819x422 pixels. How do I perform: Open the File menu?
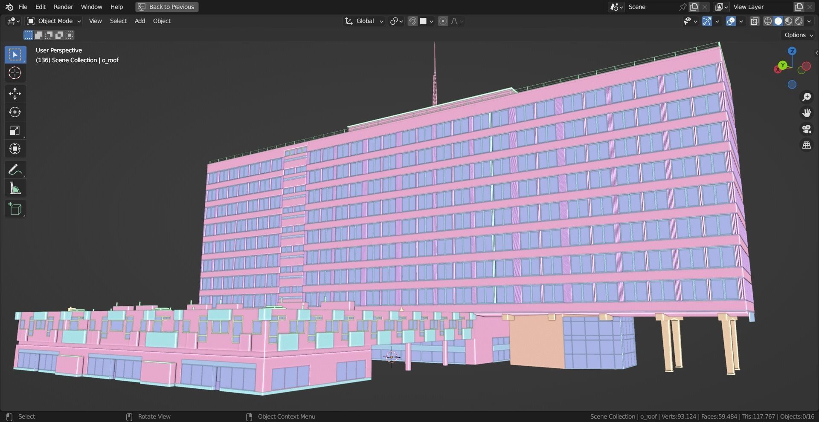tap(23, 7)
